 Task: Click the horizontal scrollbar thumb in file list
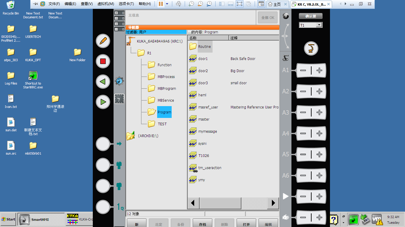click(x=220, y=203)
